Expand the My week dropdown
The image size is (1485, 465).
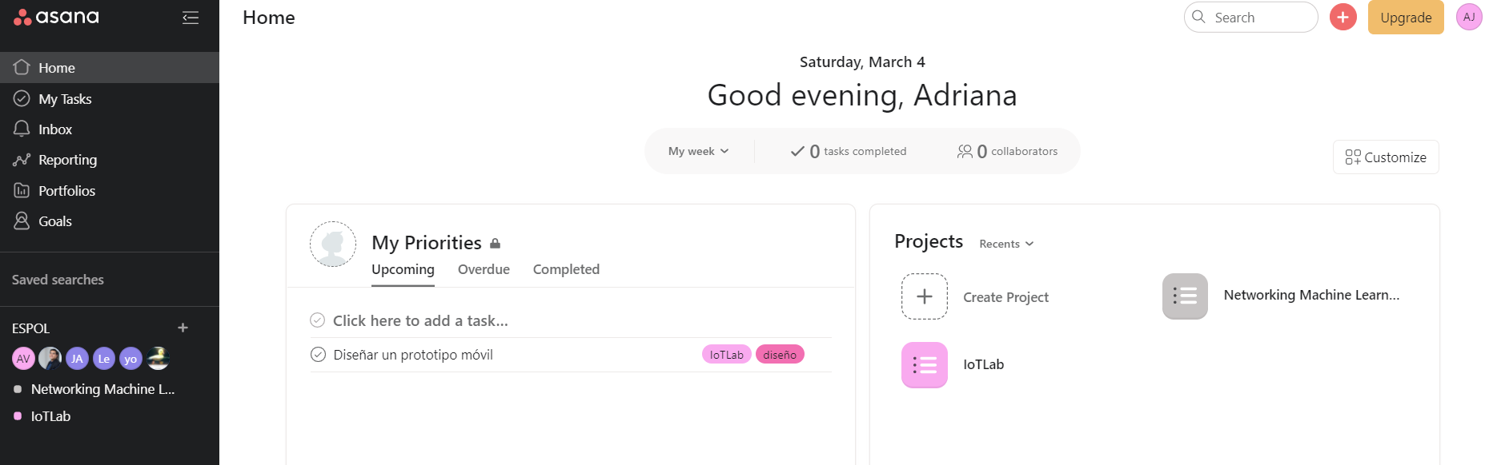pos(699,151)
